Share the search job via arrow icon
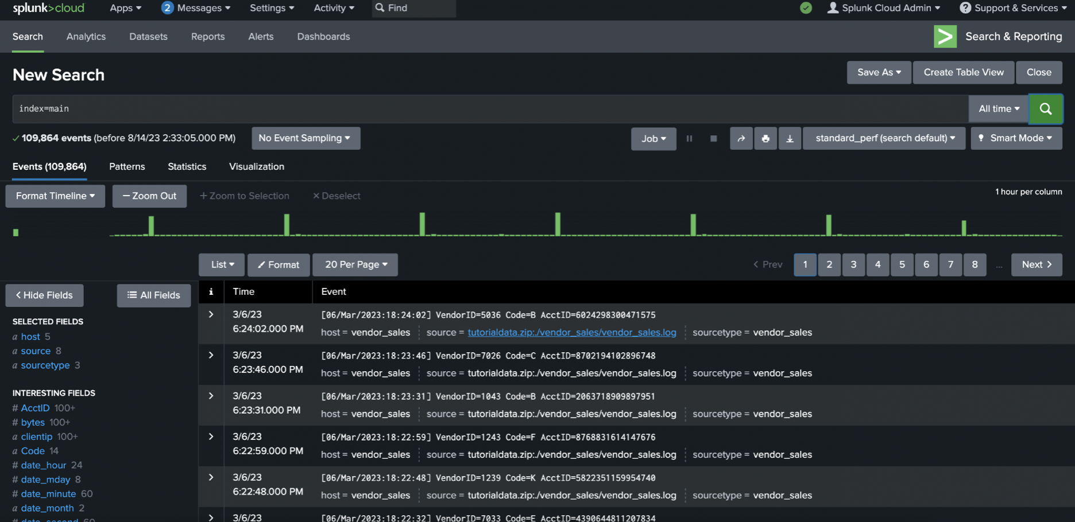1075x522 pixels. [x=741, y=138]
